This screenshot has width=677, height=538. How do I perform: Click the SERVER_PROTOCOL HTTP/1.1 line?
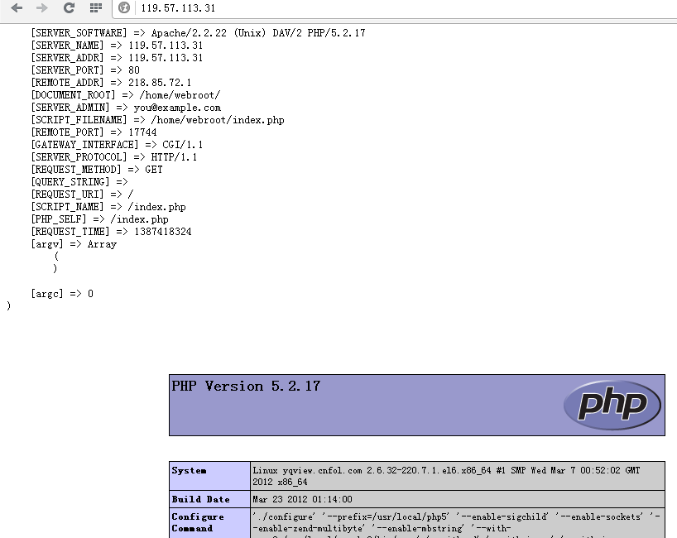(x=114, y=157)
